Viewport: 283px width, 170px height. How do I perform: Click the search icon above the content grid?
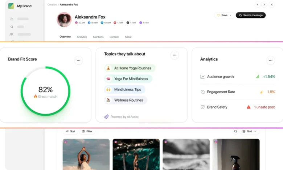tap(235, 131)
